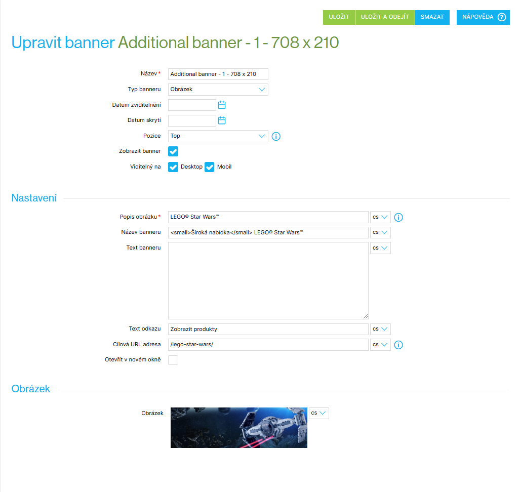This screenshot has height=492, width=519.
Task: Open the Pozice dropdown set to Top
Action: coord(218,136)
